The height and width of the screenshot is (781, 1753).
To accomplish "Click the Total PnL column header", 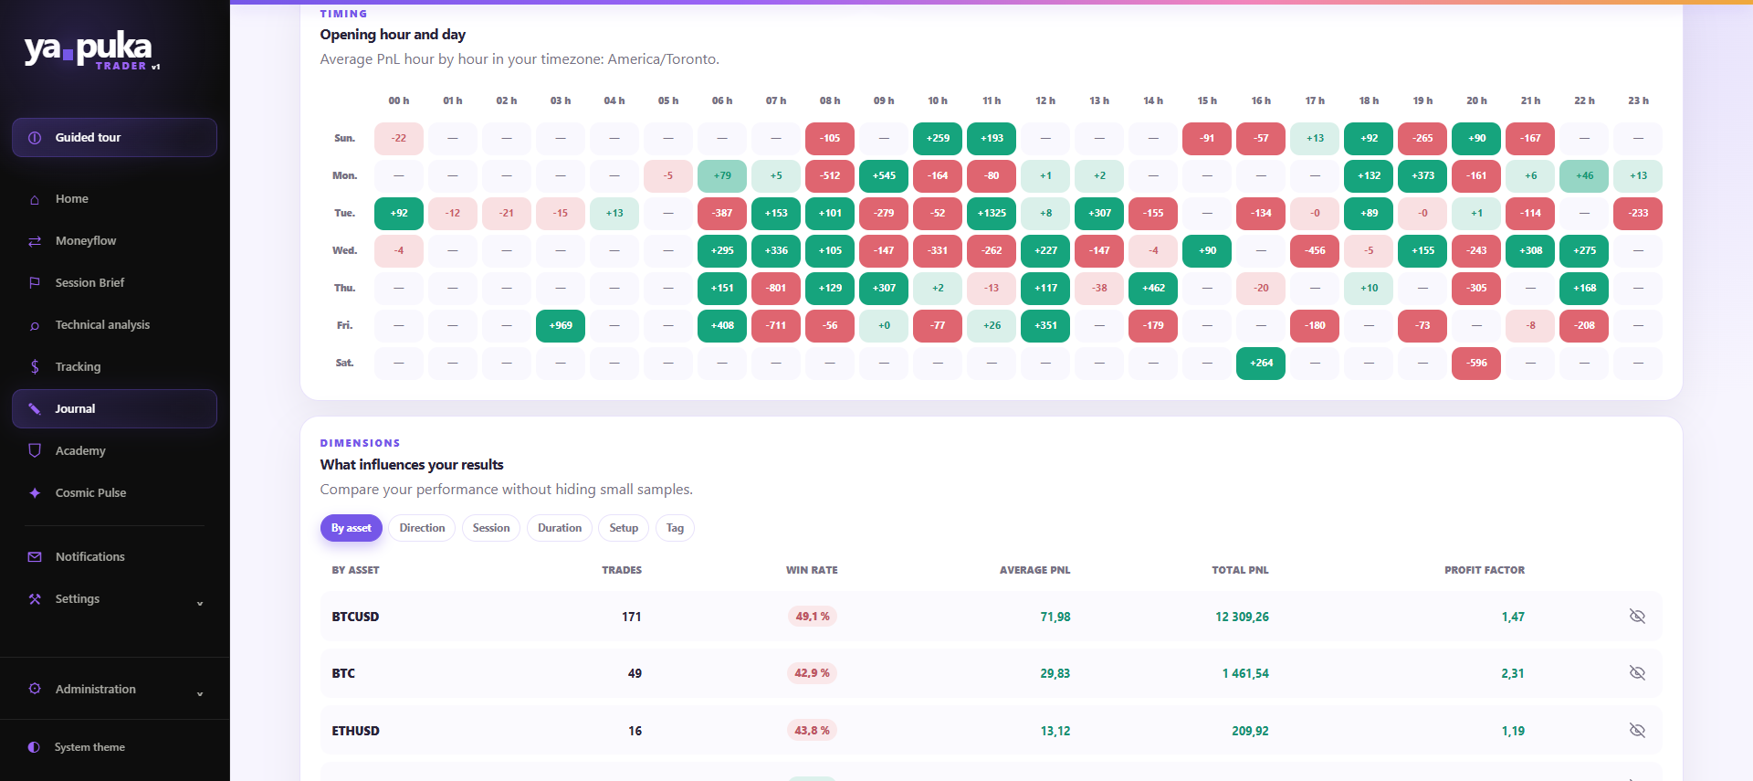I will tap(1240, 570).
